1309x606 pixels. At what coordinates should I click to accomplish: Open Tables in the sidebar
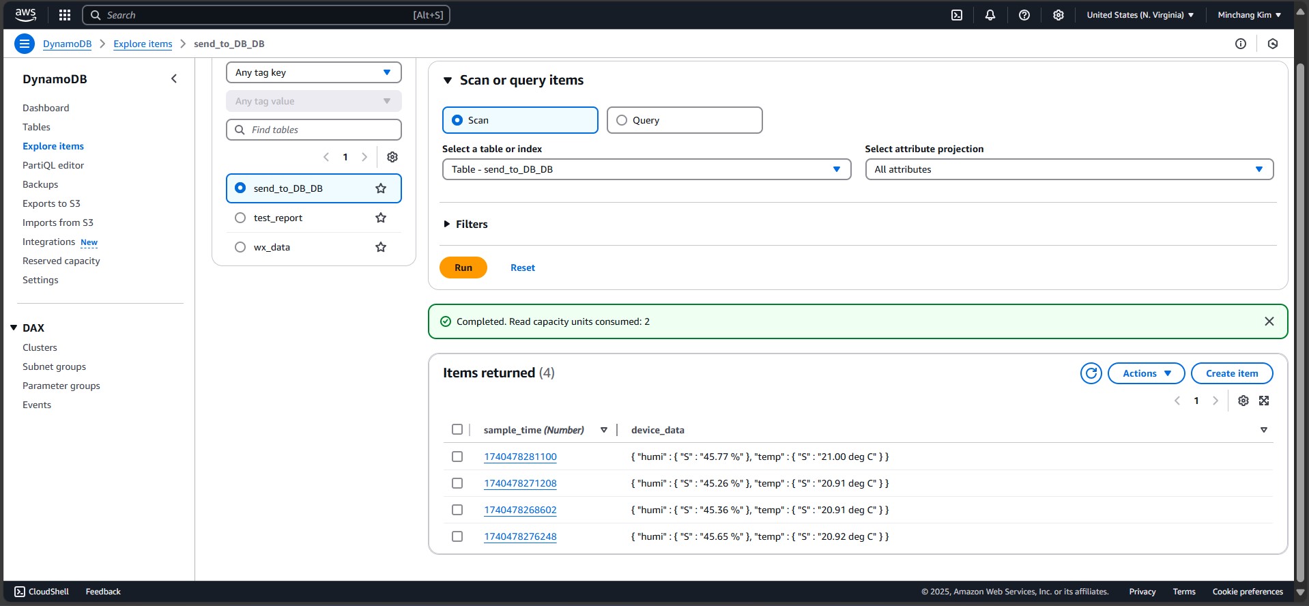pos(36,127)
